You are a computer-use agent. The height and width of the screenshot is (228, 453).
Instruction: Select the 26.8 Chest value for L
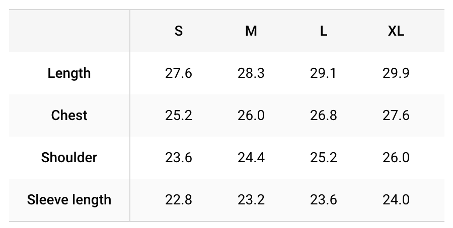323,116
